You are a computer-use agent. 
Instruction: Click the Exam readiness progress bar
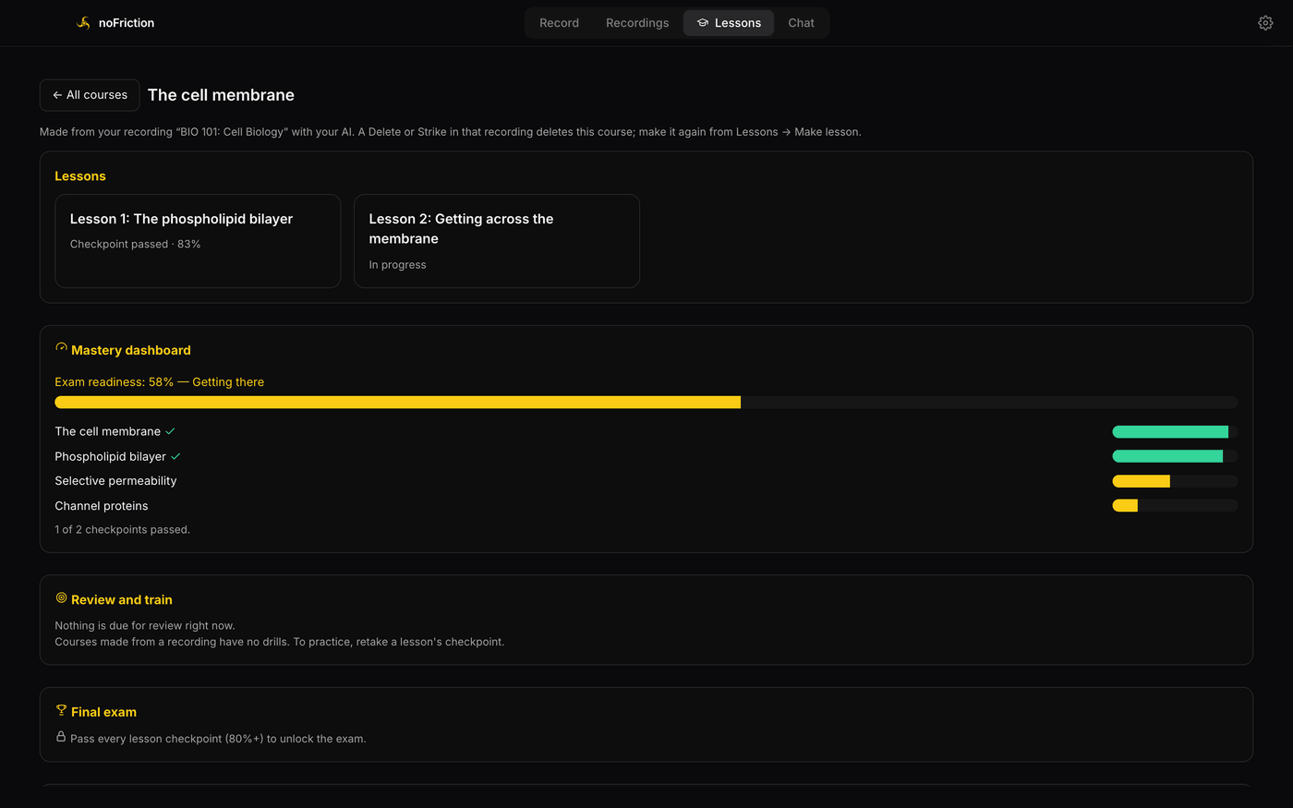point(646,403)
